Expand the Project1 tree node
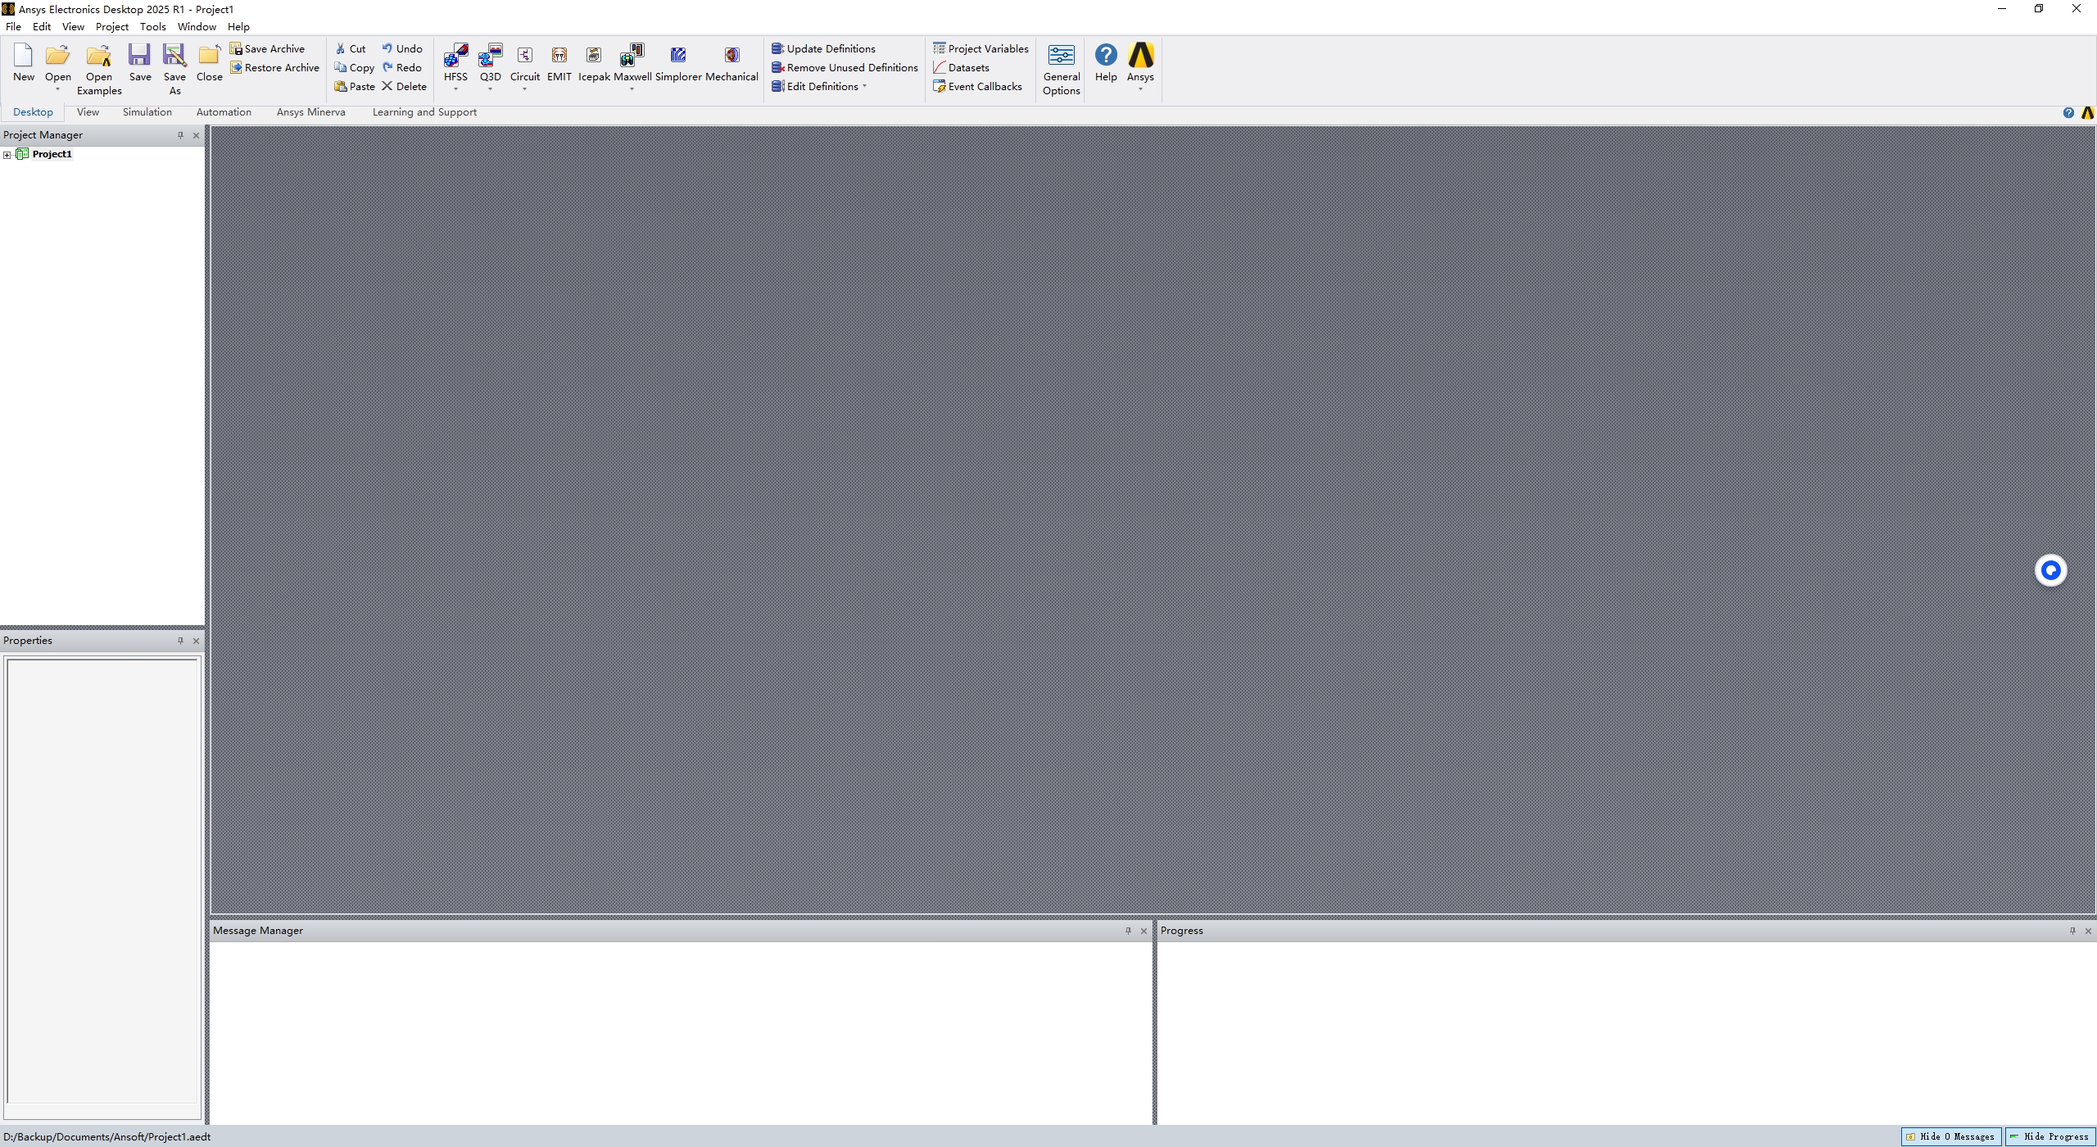The image size is (2097, 1147). (7, 155)
